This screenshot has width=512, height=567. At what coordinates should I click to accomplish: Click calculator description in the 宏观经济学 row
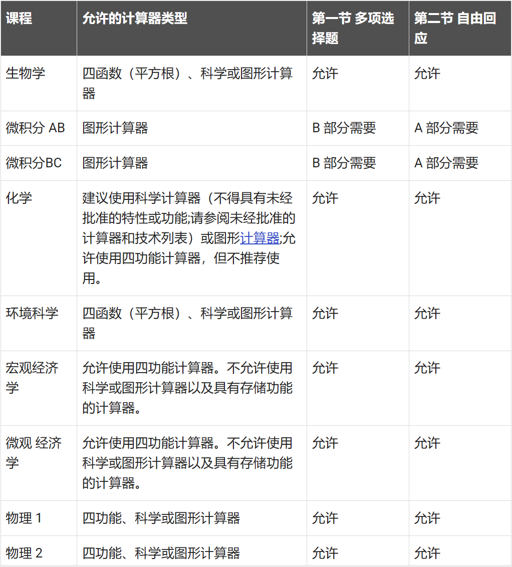pyautogui.click(x=187, y=388)
